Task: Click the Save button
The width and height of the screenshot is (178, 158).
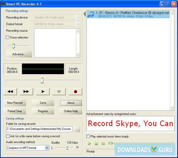Action: [x=43, y=103]
